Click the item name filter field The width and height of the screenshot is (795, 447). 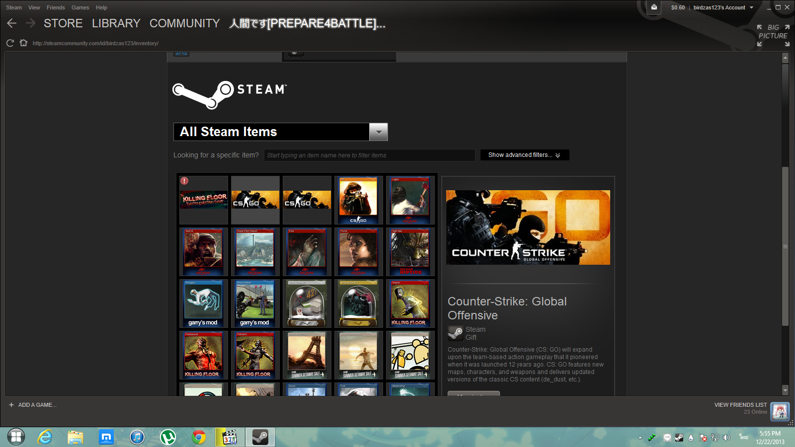[369, 155]
